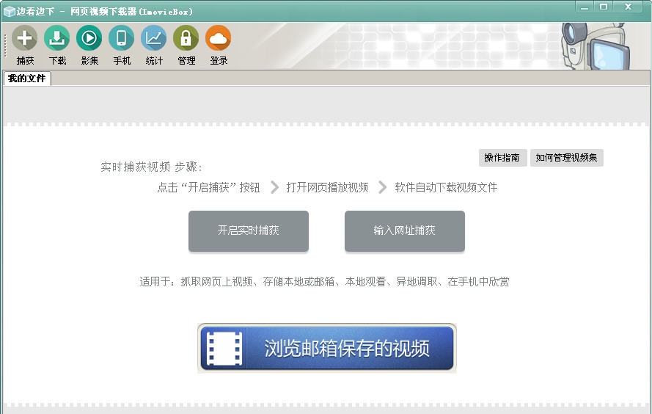Click the 输入网址捕获 button
The width and height of the screenshot is (652, 414).
click(x=405, y=231)
